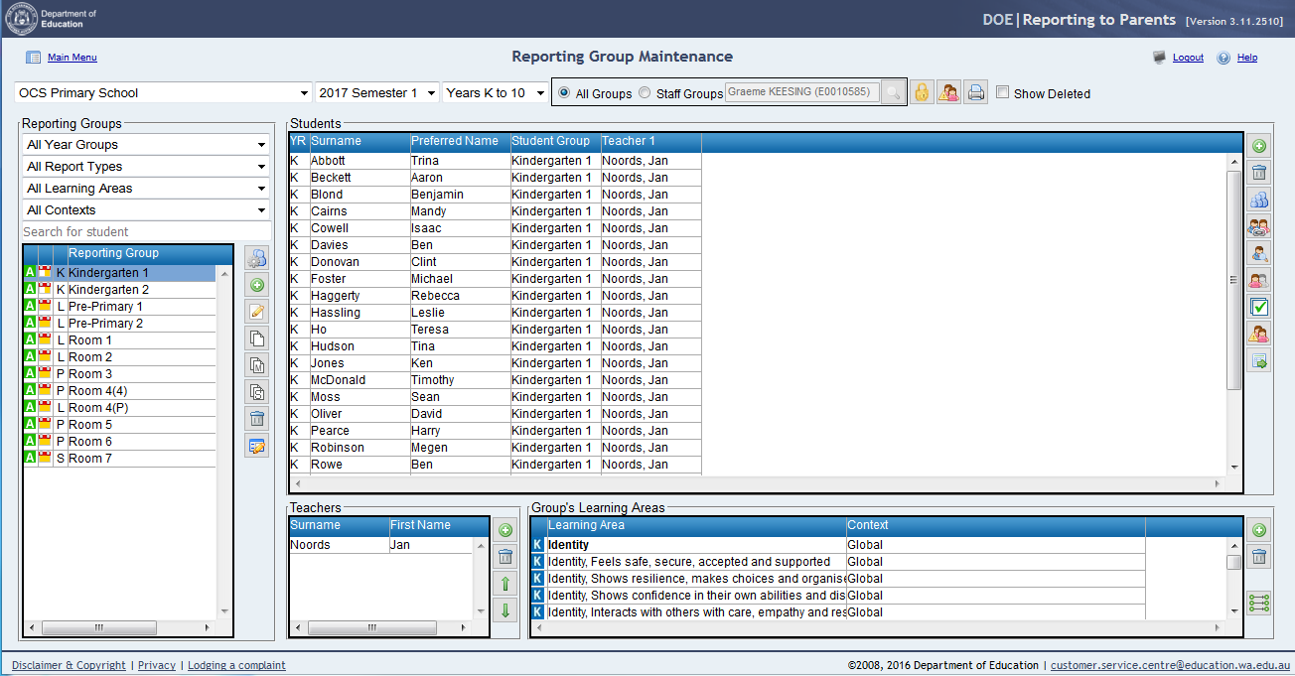Add a new reporting group with green plus
This screenshot has height=676, width=1295.
[257, 285]
